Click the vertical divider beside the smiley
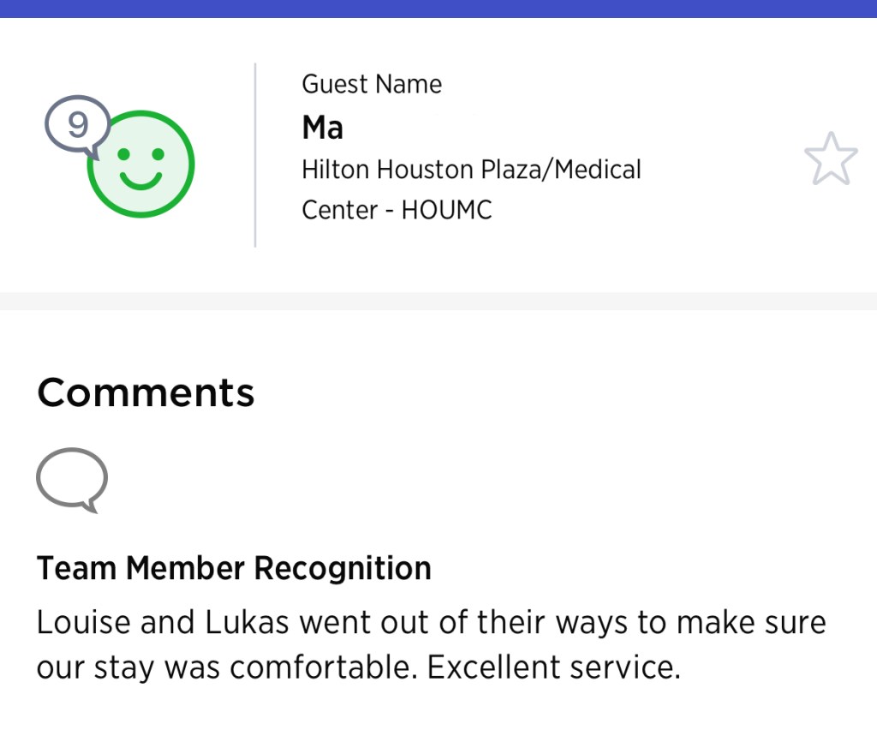The height and width of the screenshot is (730, 877). click(x=255, y=155)
